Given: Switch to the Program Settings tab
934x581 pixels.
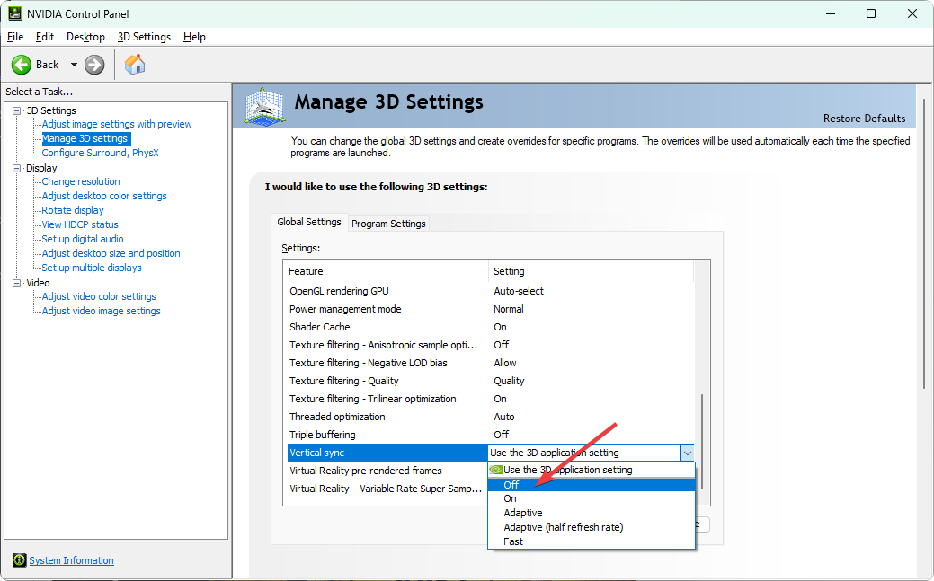Looking at the screenshot, I should click(388, 224).
